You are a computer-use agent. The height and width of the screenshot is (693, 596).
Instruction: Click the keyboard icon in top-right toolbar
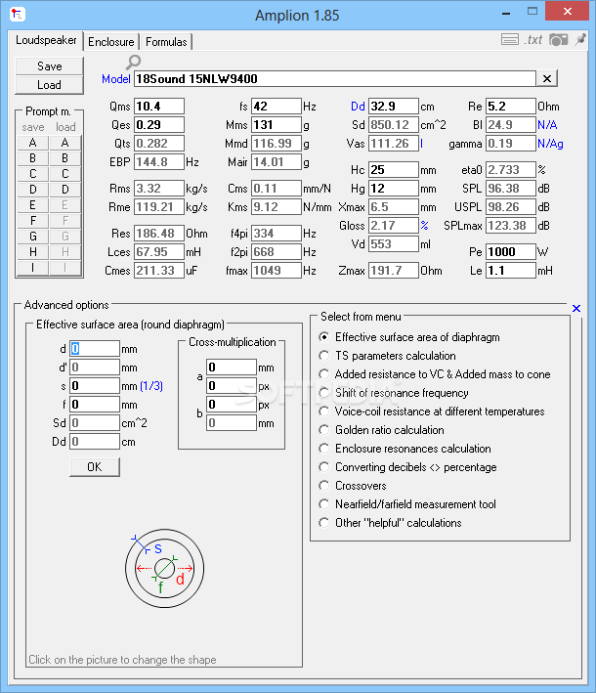[x=510, y=40]
